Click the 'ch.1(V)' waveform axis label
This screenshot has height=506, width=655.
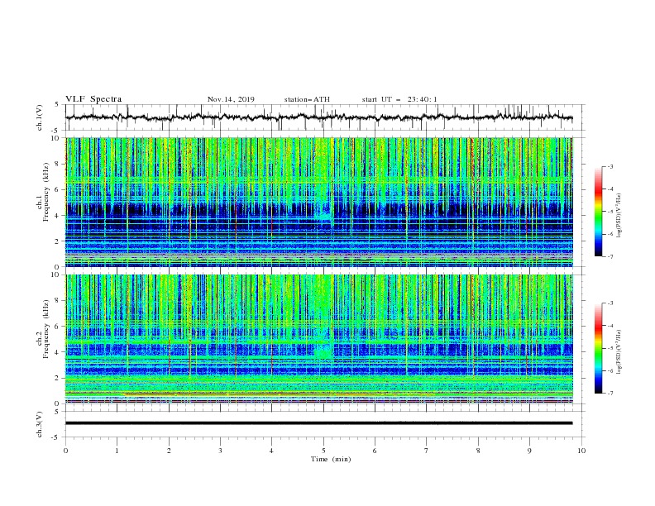[x=40, y=117]
